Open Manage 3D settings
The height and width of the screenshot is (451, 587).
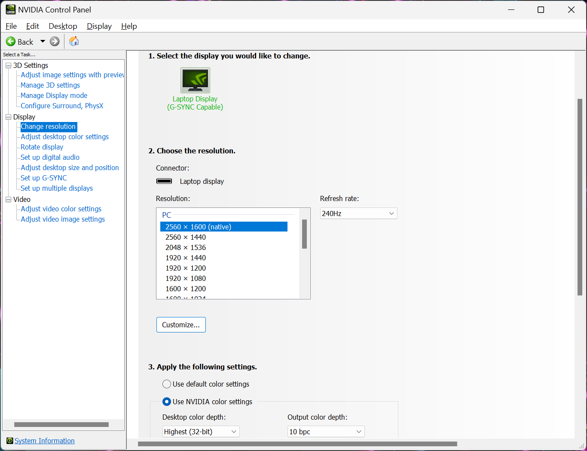point(50,85)
